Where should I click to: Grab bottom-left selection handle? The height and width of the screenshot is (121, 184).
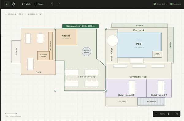[x=56, y=91]
